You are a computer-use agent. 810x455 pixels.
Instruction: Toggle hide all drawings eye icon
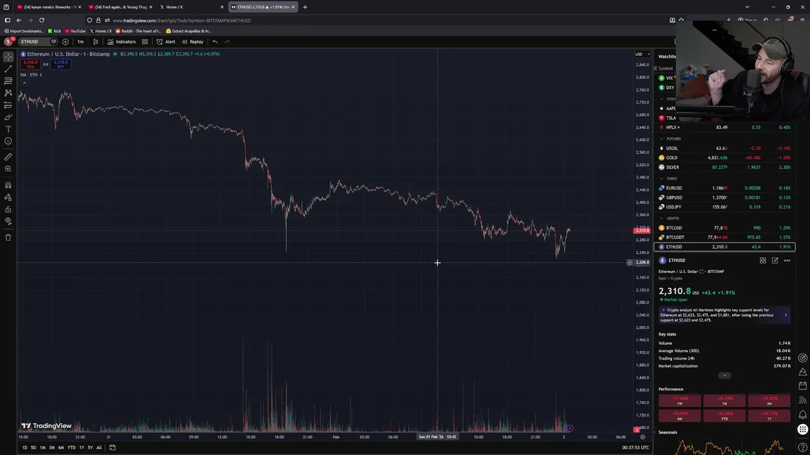(x=8, y=221)
